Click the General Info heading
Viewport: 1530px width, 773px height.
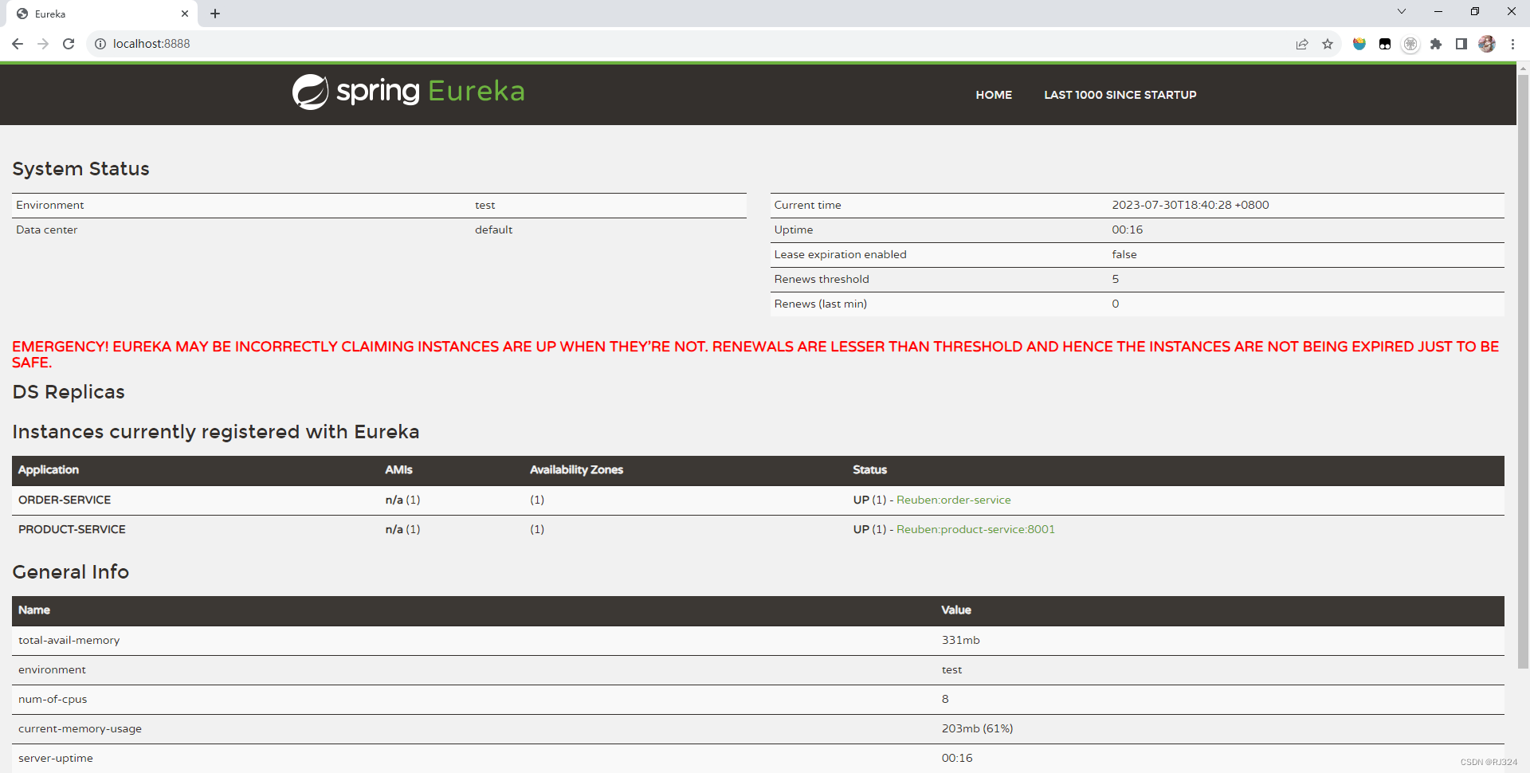point(70,572)
